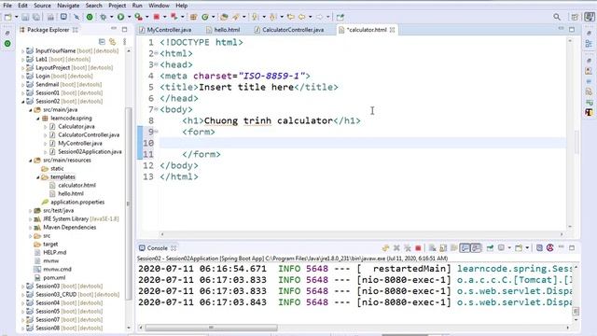Open the Display Selected Console dropdown arrow
The height and width of the screenshot is (336, 597).
click(x=509, y=248)
